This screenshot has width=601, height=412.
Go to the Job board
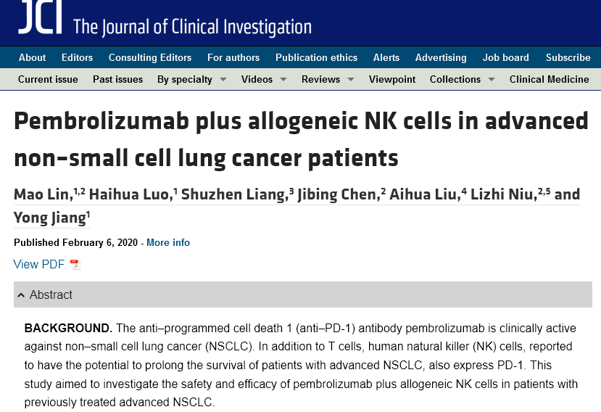pos(505,57)
